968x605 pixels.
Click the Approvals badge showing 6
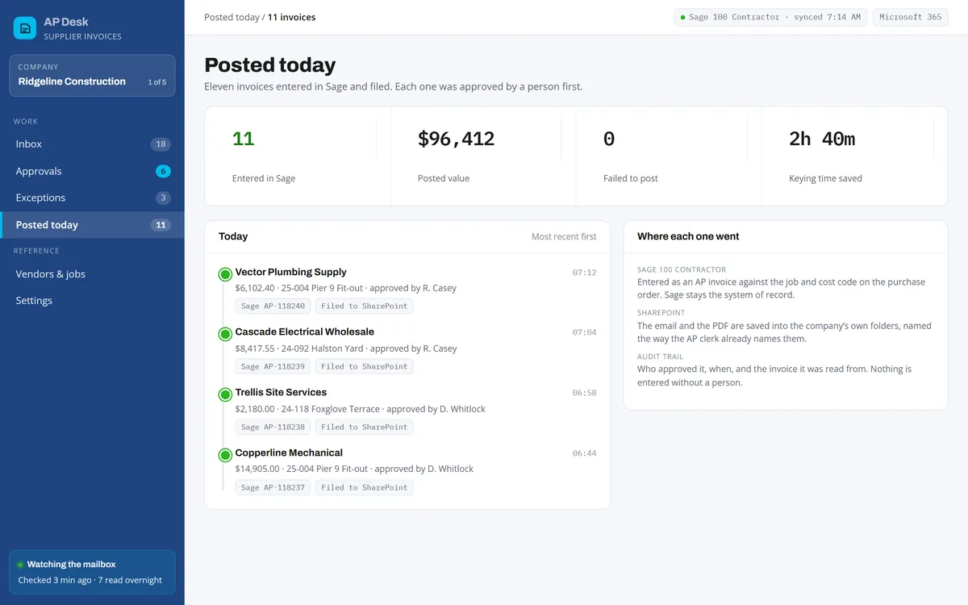(163, 171)
